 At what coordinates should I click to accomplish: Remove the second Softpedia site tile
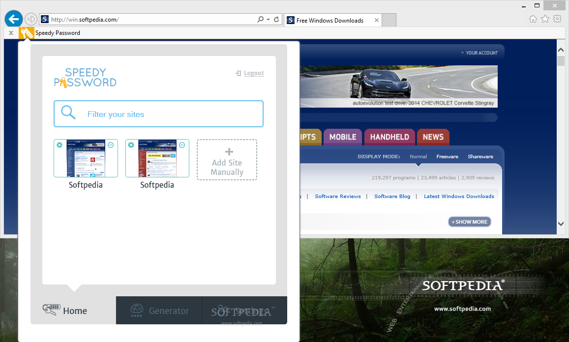pos(182,145)
